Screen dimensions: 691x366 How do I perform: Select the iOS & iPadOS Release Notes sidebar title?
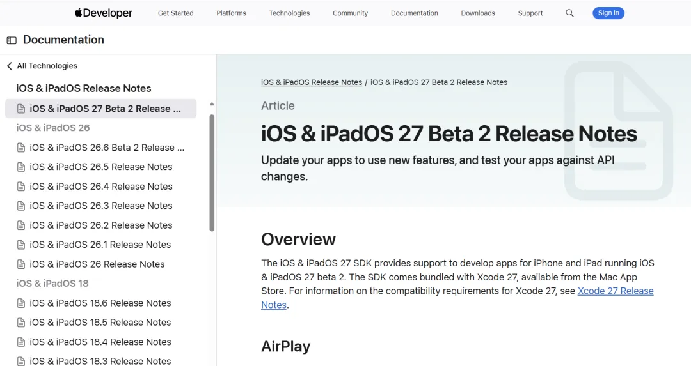[84, 88]
